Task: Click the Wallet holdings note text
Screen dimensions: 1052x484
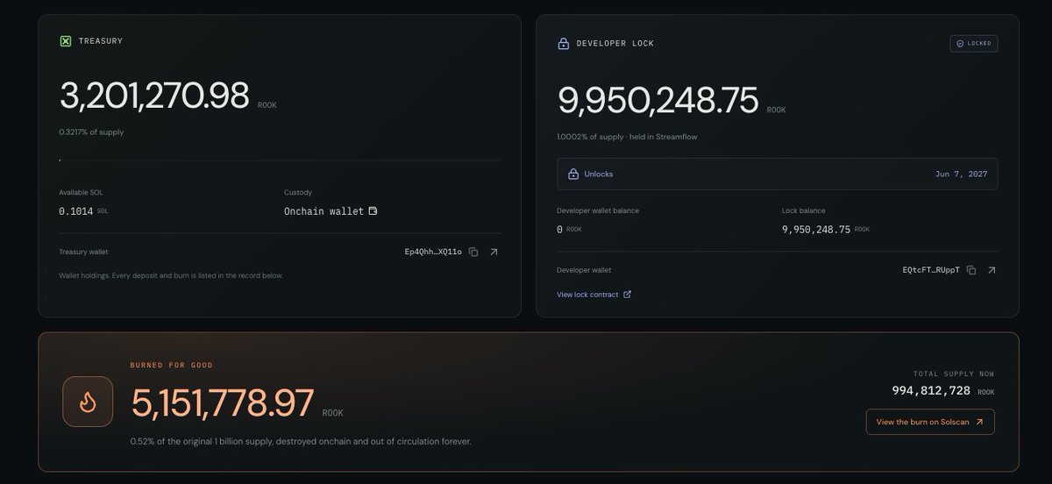Action: [171, 275]
